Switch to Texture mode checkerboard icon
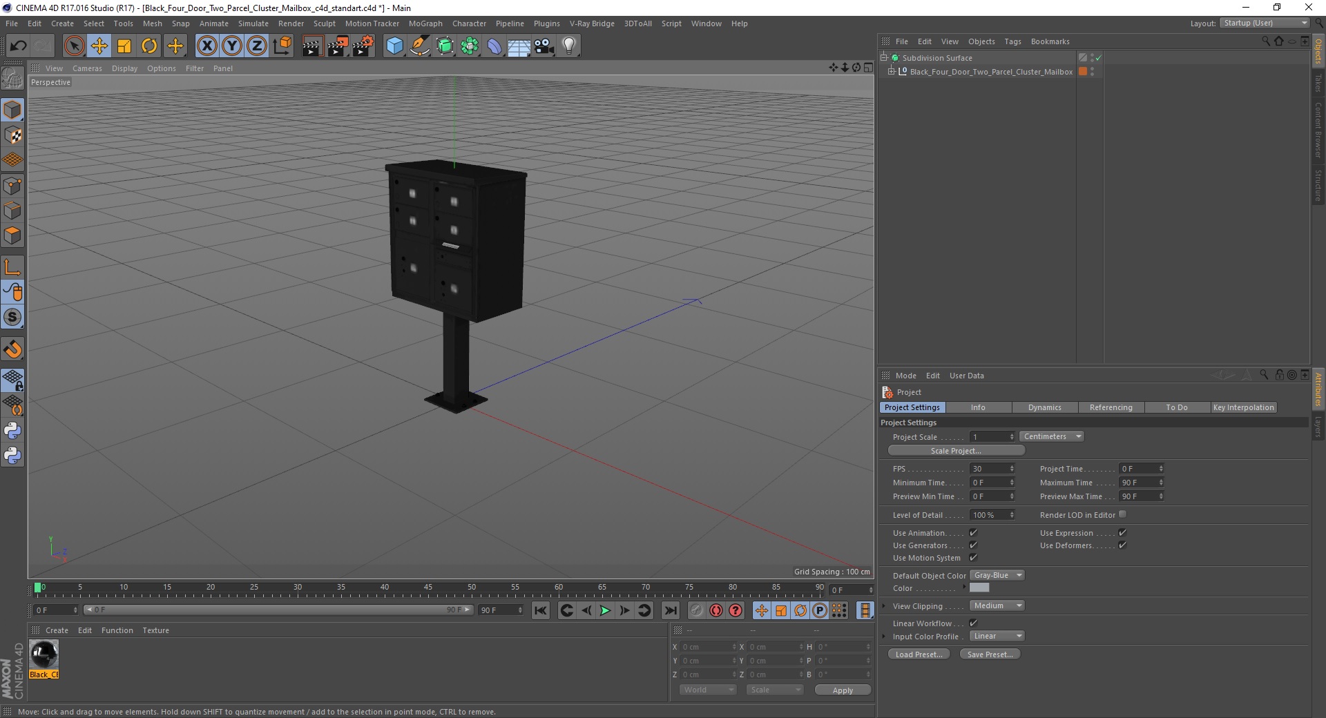This screenshot has width=1326, height=718. click(12, 135)
